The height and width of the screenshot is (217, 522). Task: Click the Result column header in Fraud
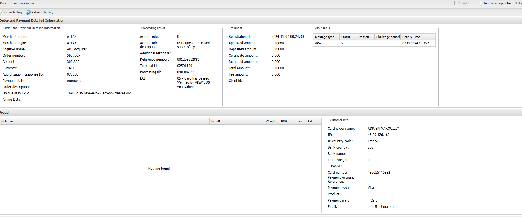coord(216,121)
